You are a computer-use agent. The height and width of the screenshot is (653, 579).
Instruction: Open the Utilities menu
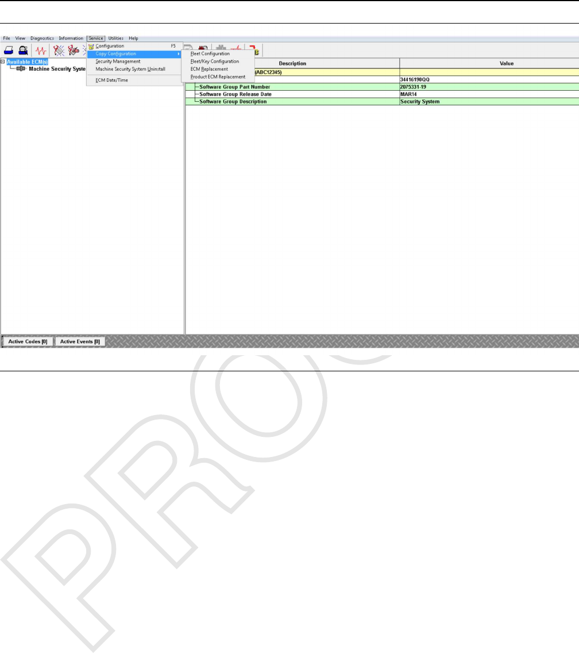point(115,39)
